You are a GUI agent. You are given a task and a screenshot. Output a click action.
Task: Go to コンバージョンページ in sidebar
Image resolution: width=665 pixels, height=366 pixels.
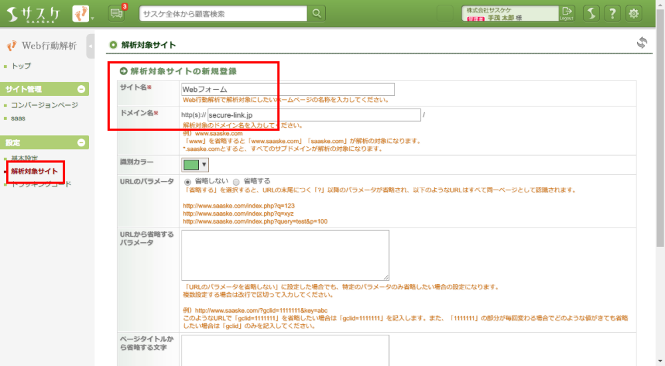(44, 105)
